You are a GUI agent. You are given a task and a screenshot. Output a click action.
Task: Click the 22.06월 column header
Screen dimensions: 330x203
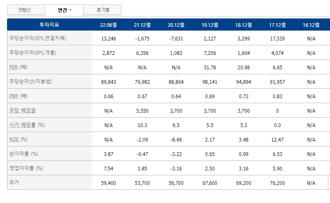tap(108, 25)
